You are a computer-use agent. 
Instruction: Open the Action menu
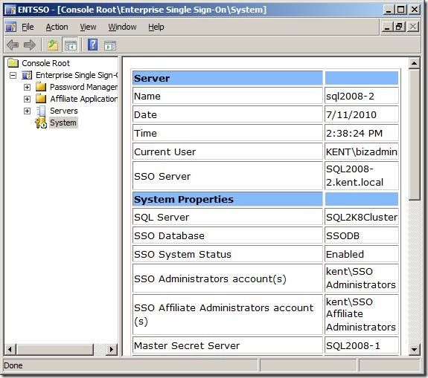point(57,27)
